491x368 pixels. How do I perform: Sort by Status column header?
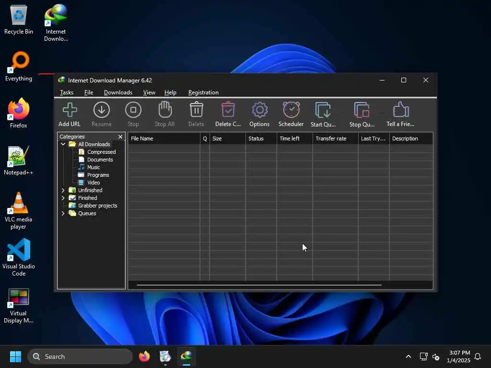click(x=261, y=138)
